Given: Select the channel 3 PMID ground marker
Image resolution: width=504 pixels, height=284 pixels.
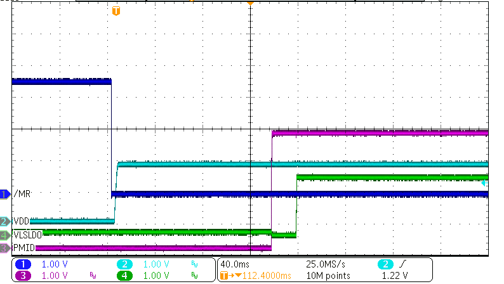Looking at the screenshot, I should pos(5,247).
